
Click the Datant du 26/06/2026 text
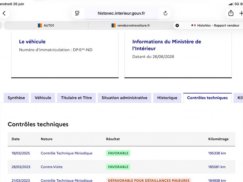click(x=153, y=57)
